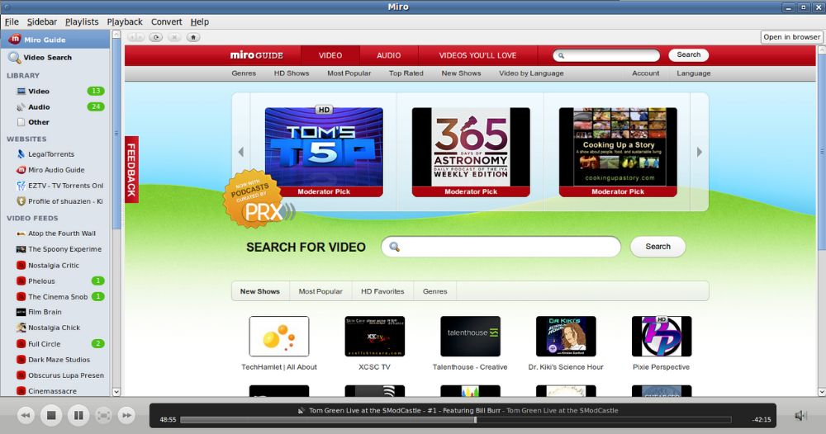Open Miro Audio Guide website
826x434 pixels.
tap(55, 170)
